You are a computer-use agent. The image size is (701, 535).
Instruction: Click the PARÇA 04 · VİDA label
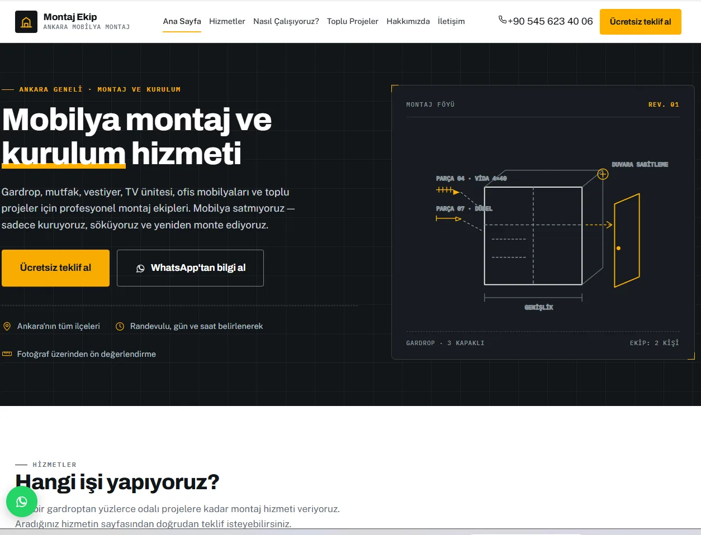tap(471, 179)
